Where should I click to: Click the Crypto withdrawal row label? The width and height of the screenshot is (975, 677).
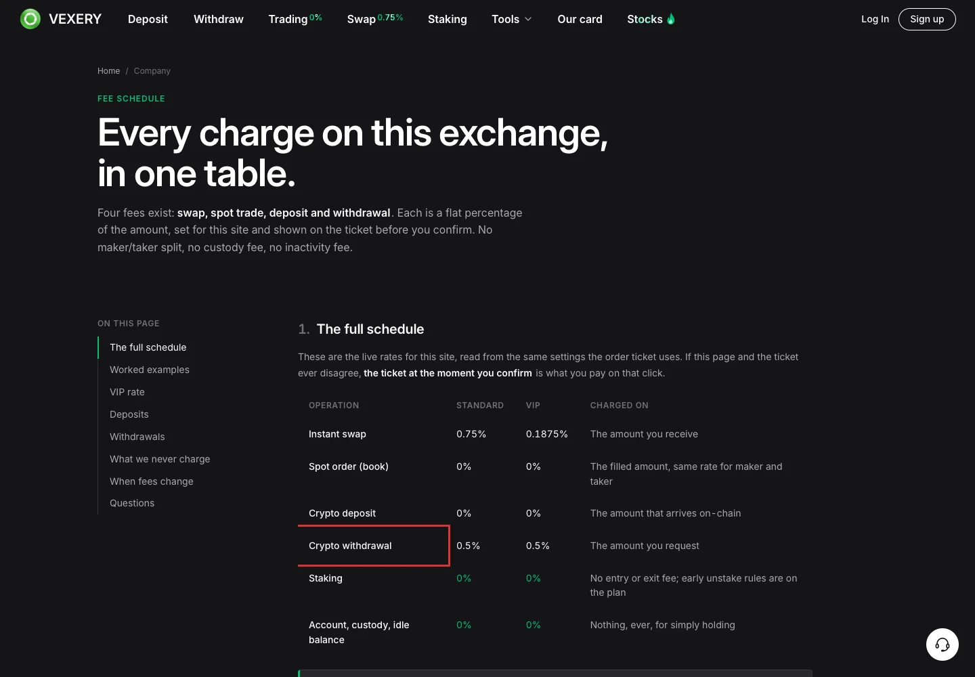pyautogui.click(x=350, y=546)
